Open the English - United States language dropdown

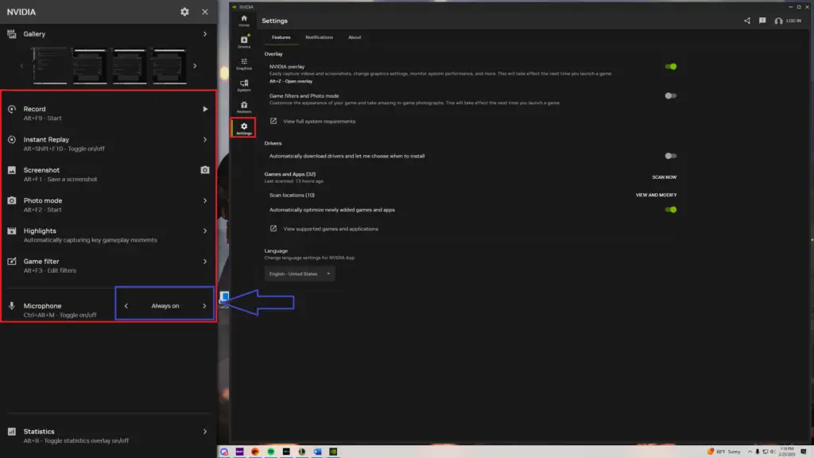300,274
